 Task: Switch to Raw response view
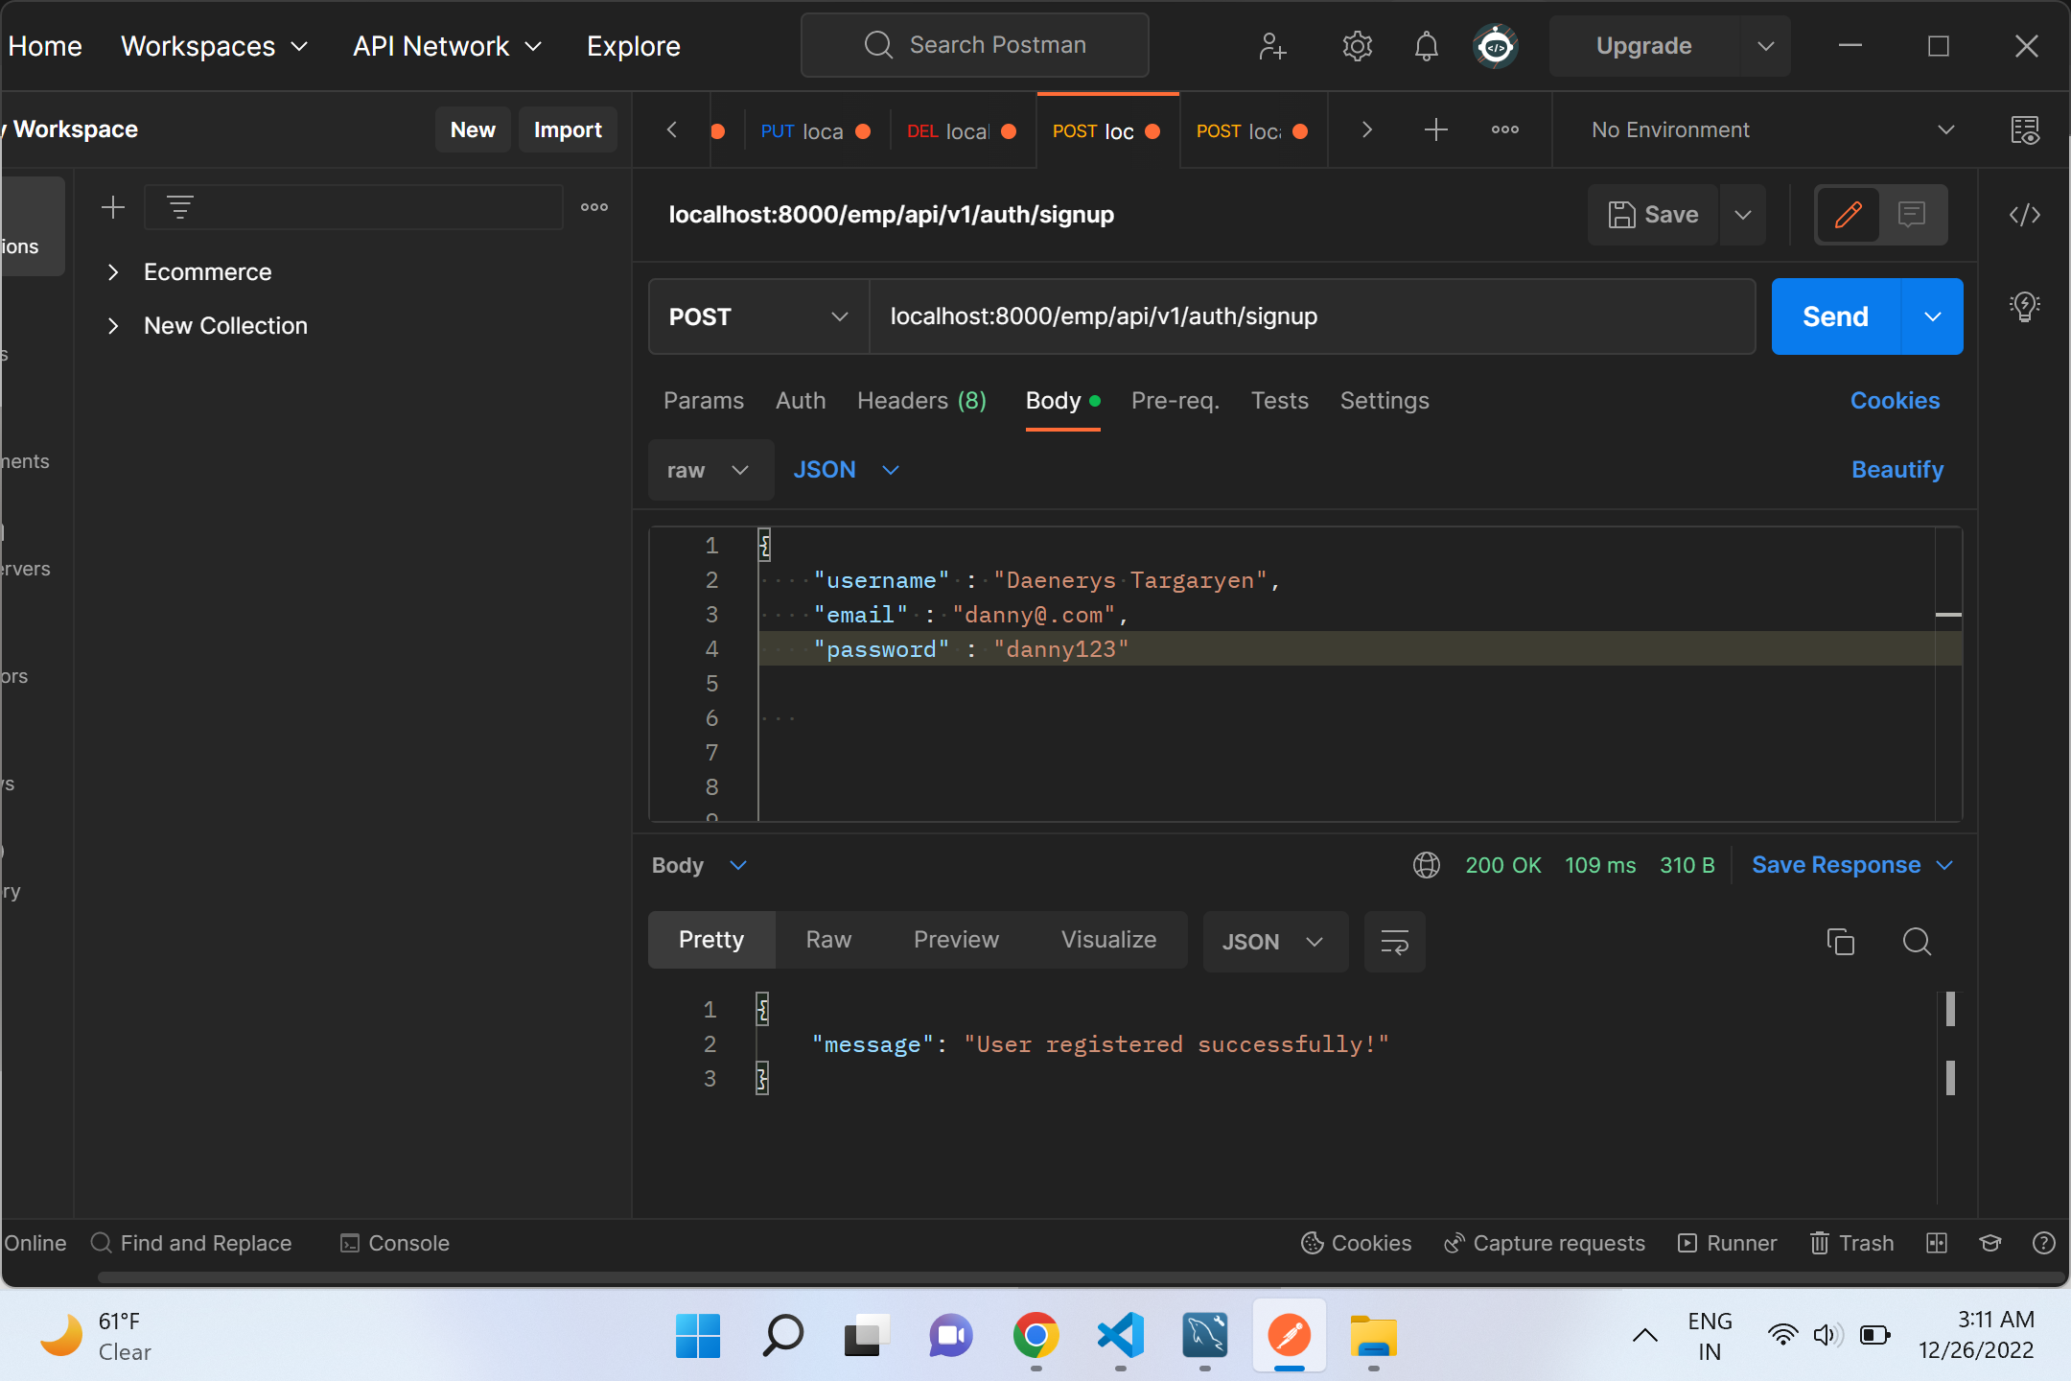coord(827,940)
